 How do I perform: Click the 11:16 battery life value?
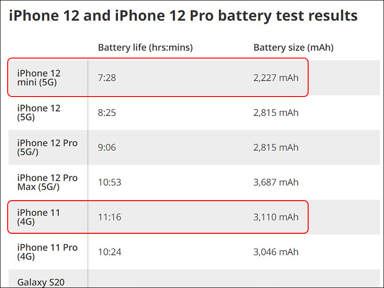(109, 217)
